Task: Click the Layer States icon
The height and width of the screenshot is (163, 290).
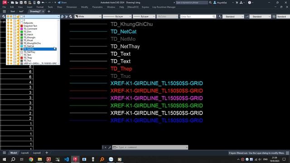Action: pos(71,17)
